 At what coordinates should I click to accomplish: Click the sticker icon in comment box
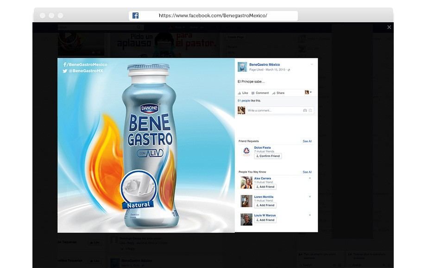click(x=310, y=110)
